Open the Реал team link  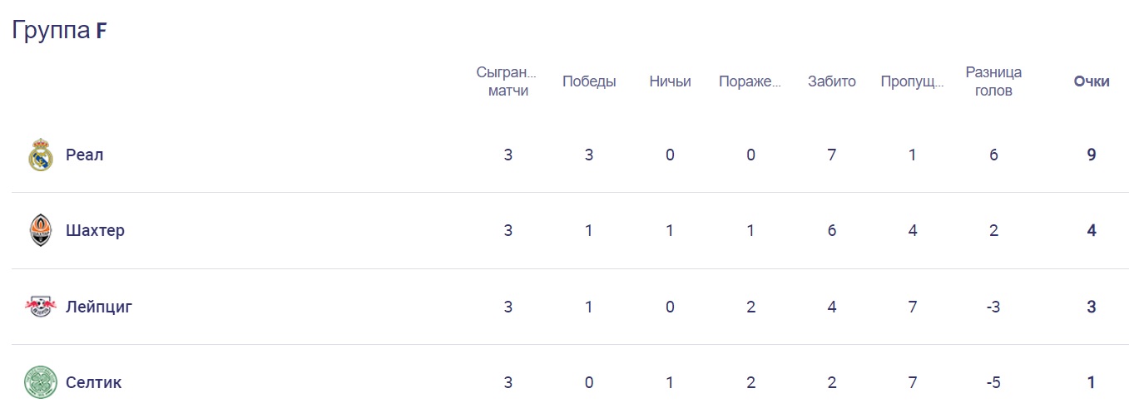pos(85,155)
